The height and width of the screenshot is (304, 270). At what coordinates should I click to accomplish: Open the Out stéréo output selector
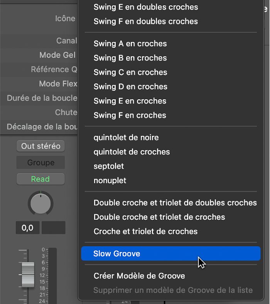40,146
